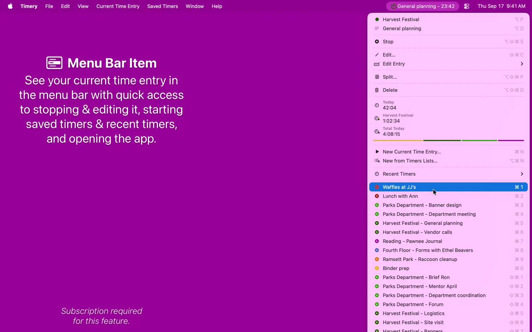
Task: Choose Delete in the menu
Action: (x=449, y=90)
